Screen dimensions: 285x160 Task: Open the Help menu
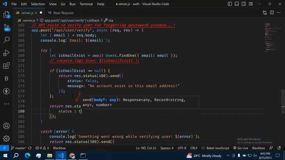(101, 4)
